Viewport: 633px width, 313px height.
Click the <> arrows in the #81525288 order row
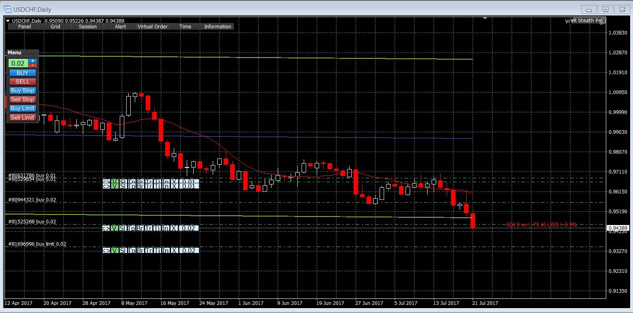coord(106,228)
